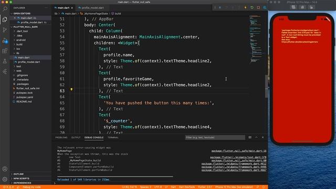
Task: Maximize the bottom panel with chevron
Action: 256,138
